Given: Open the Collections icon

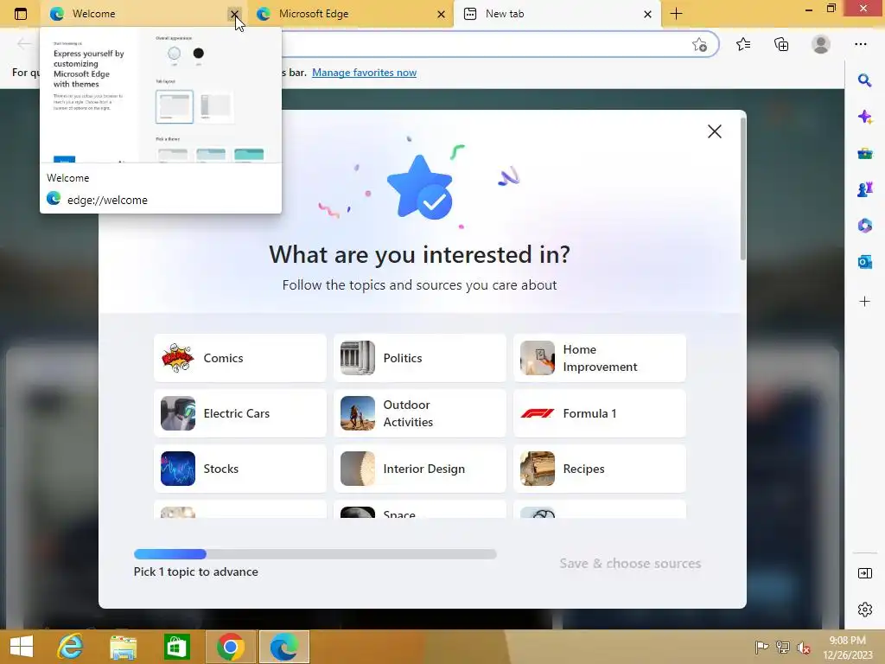Looking at the screenshot, I should tap(781, 44).
